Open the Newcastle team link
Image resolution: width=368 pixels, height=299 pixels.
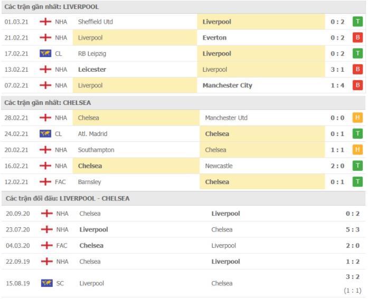219,166
